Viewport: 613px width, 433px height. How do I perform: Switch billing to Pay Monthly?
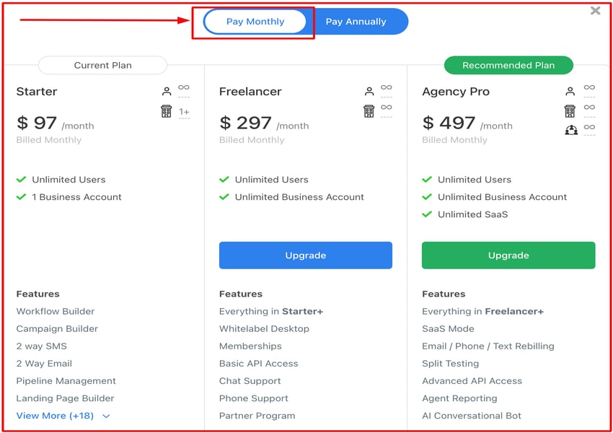click(x=255, y=22)
